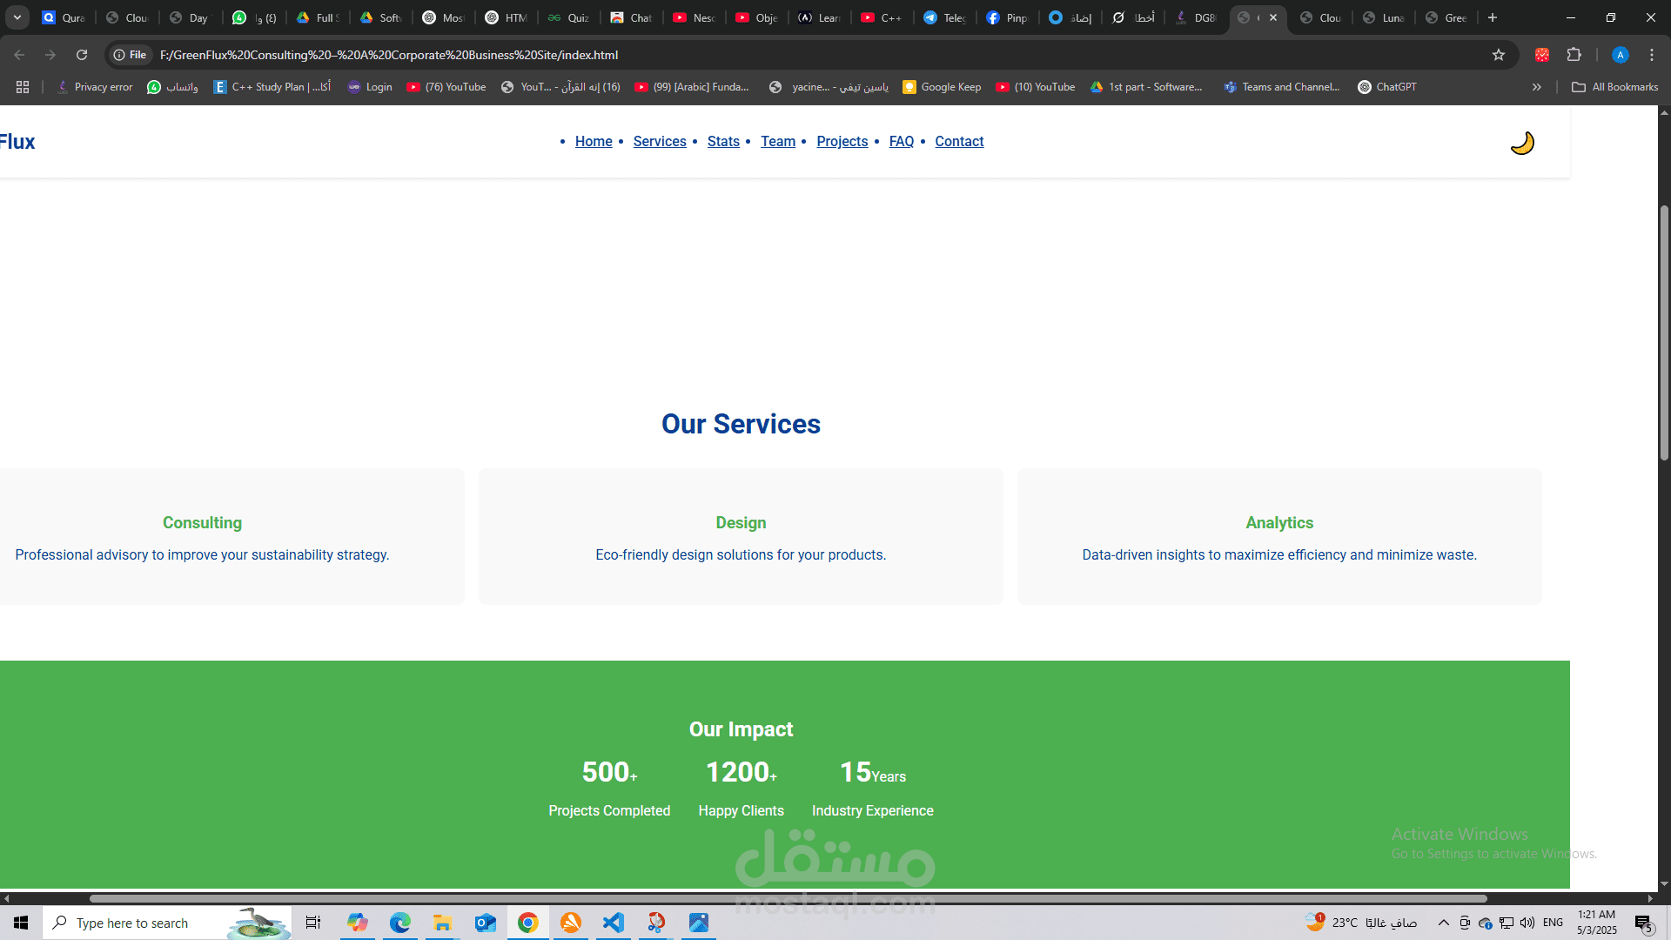
Task: Launch Microsoft Edge from the taskbar
Action: click(x=399, y=923)
